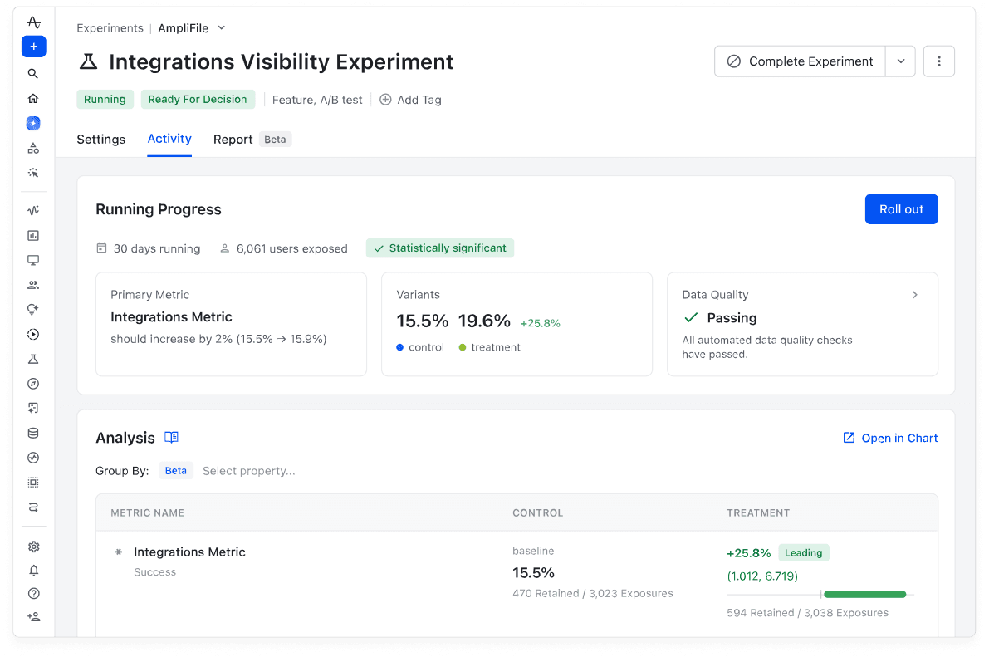Click the Integrations Metric row name
The image size is (989, 657).
[189, 552]
